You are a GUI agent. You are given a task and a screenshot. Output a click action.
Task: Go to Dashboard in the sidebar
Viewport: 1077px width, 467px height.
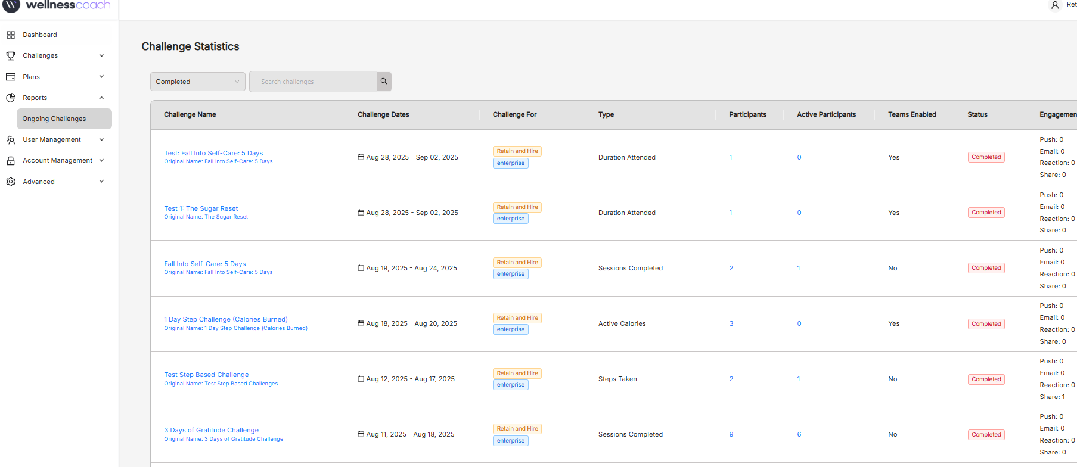[40, 35]
